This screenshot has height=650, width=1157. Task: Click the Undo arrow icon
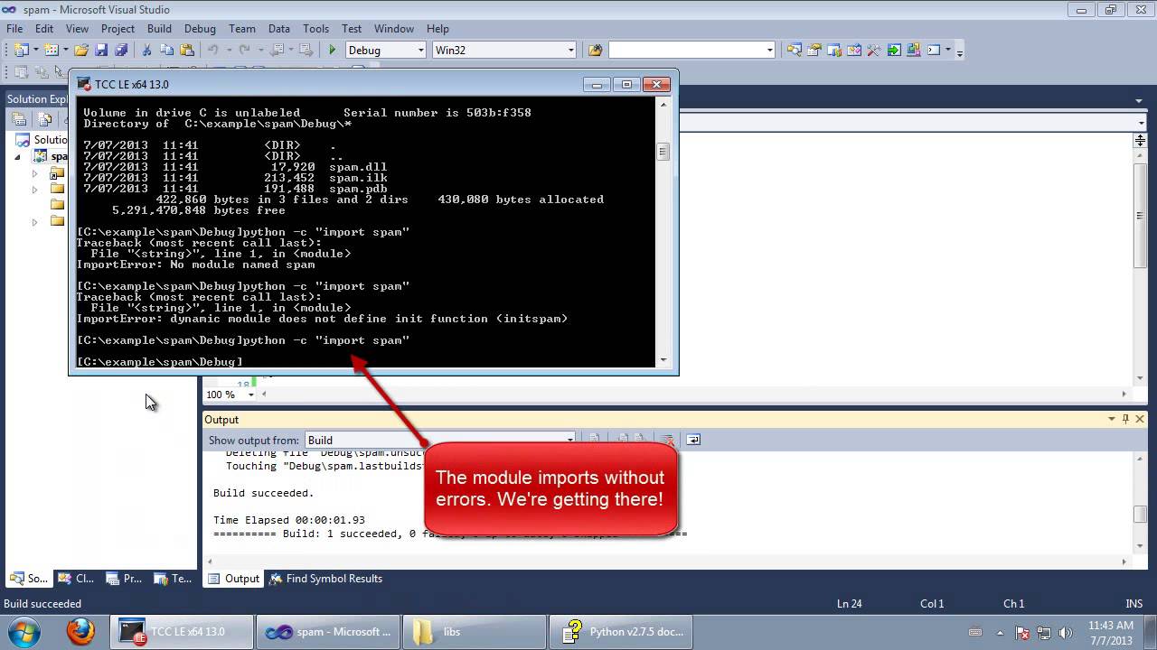[213, 51]
